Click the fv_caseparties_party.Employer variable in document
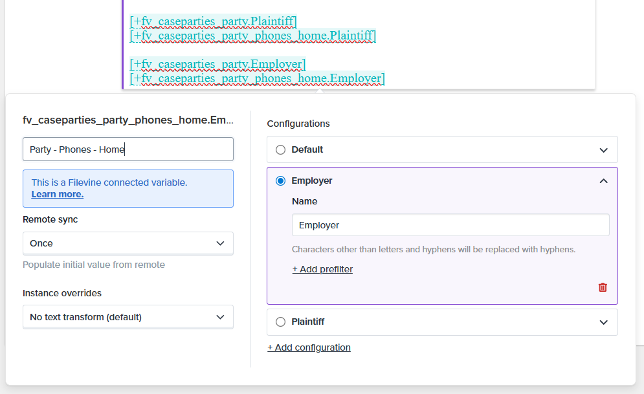 pyautogui.click(x=217, y=64)
